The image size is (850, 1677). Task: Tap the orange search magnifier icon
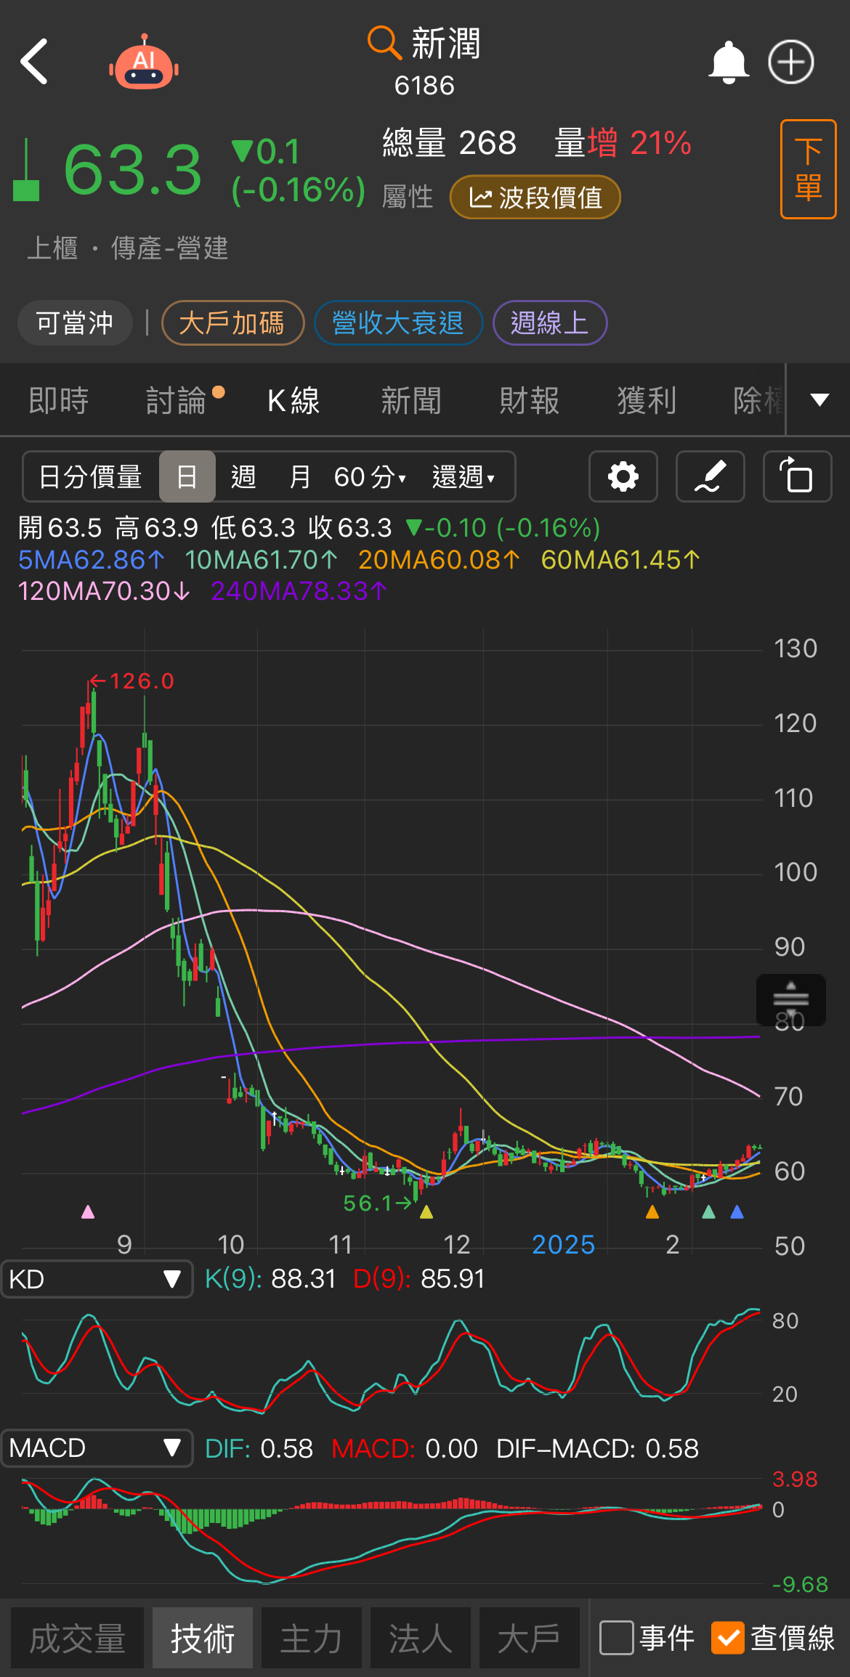click(x=383, y=43)
